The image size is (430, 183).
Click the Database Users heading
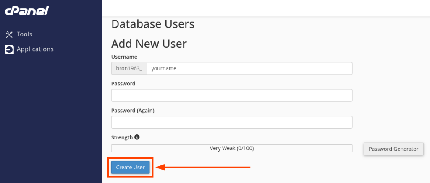(x=153, y=24)
